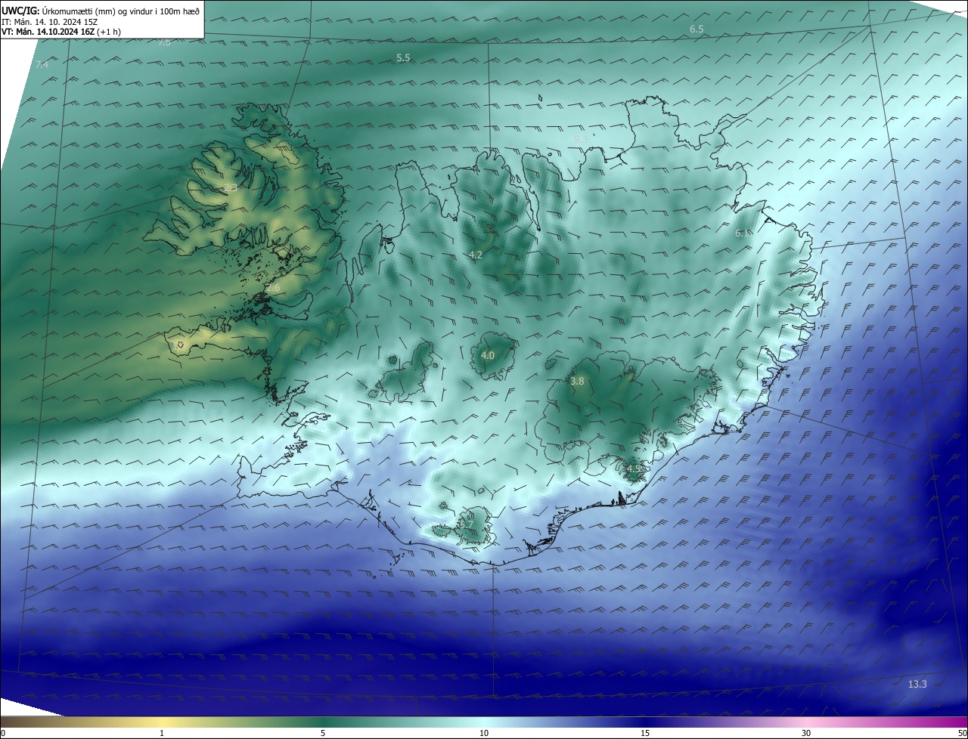Click the 4.2 value label on the map

tap(476, 255)
